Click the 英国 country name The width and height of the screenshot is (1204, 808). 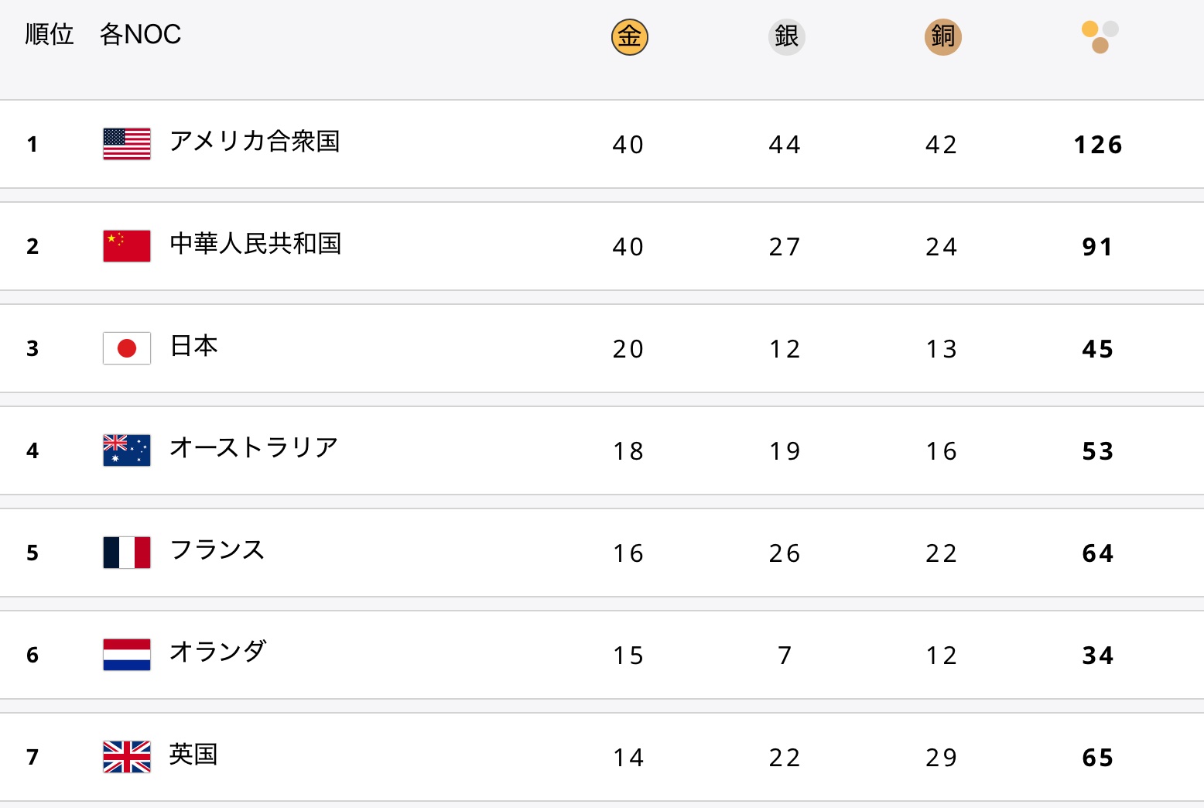193,754
